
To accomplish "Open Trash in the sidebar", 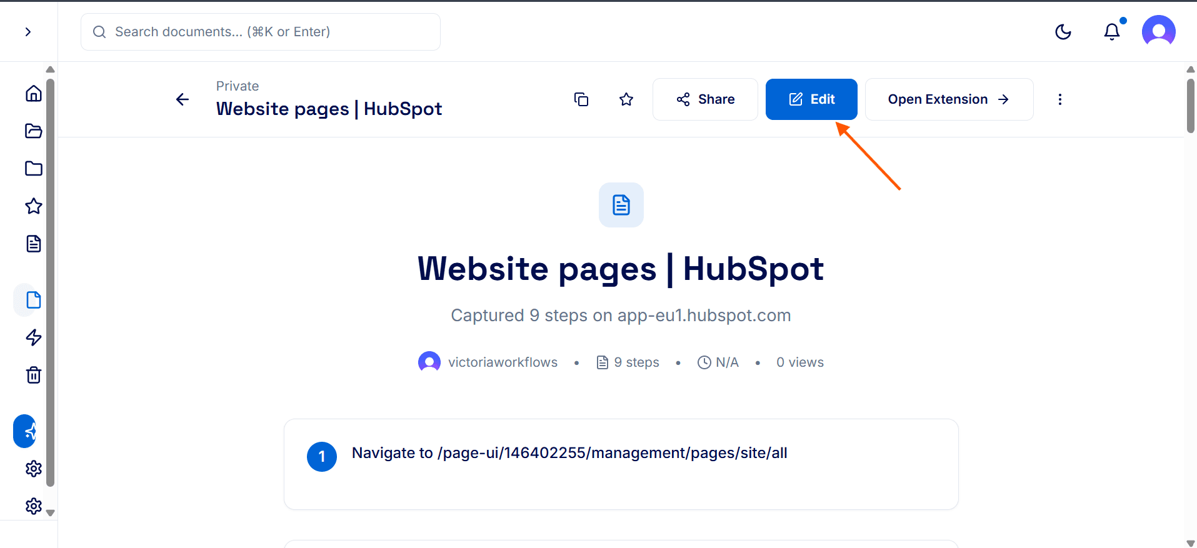I will tap(34, 375).
